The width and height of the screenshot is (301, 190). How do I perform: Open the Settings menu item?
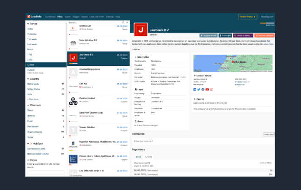pyautogui.click(x=110, y=17)
